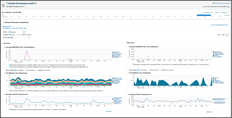
Task: Collapse Workload Distribution by Databases section
Action: [x=3, y=22]
